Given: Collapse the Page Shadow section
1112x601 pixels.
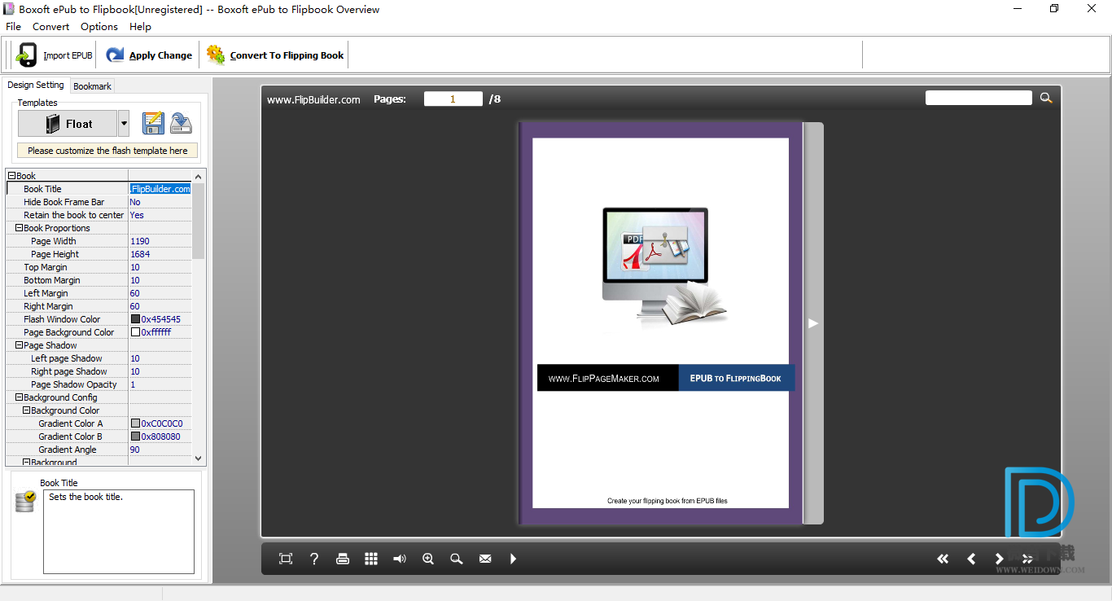Looking at the screenshot, I should tap(19, 345).
